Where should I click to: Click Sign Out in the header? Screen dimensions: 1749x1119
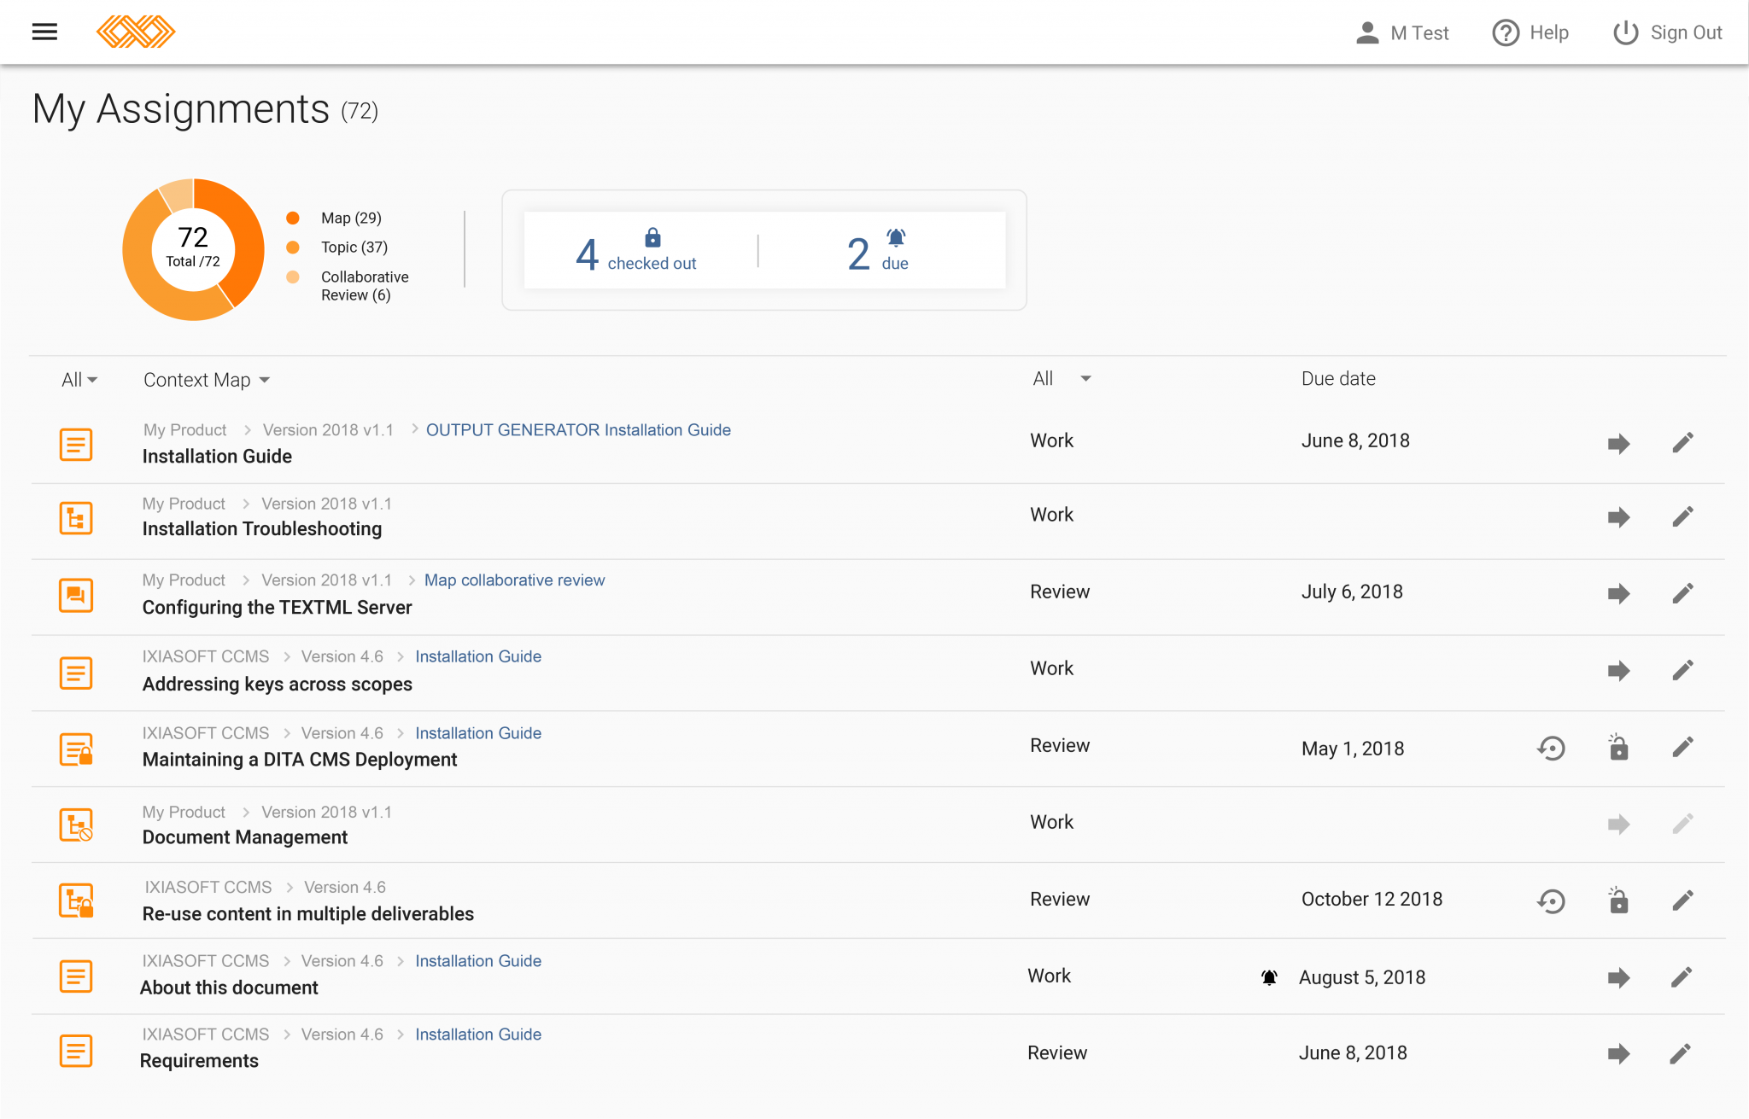point(1667,32)
